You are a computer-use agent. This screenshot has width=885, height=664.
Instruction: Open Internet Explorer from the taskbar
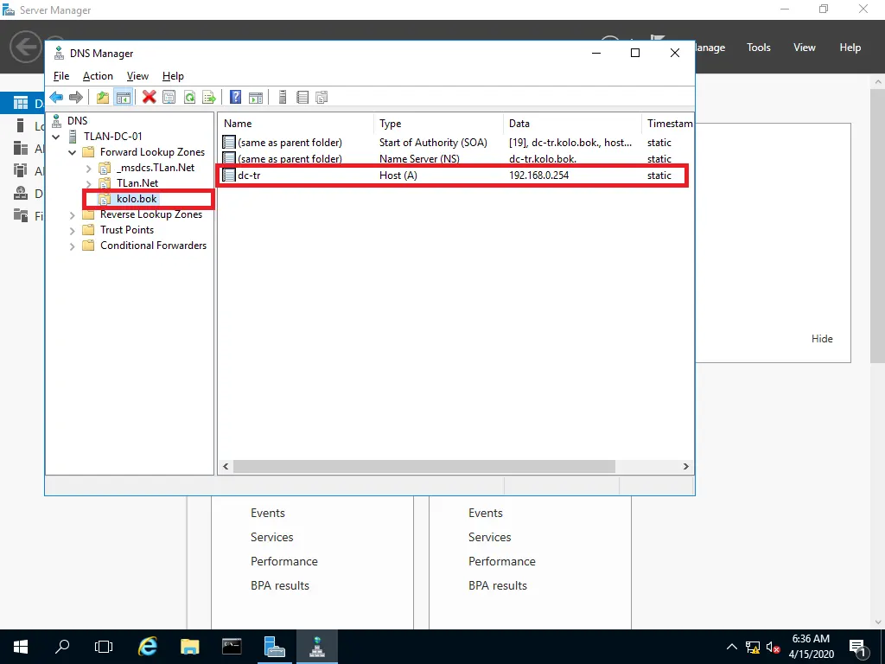148,646
